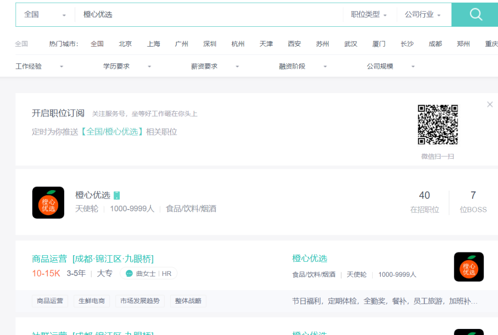Click the 生鲜电商 tag
The width and height of the screenshot is (498, 335).
coord(92,301)
